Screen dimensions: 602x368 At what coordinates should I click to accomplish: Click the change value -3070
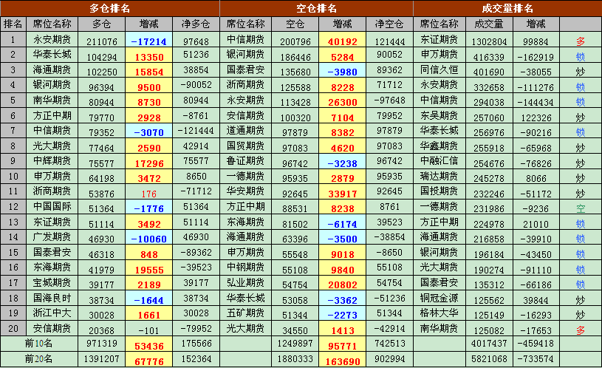[x=149, y=133]
